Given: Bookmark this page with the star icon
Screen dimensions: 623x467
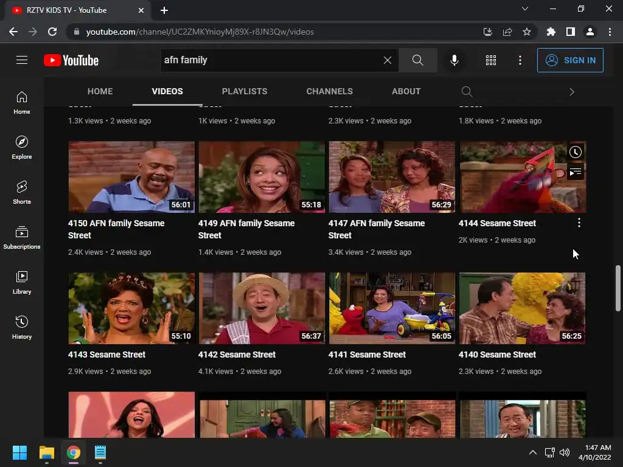Looking at the screenshot, I should point(526,32).
